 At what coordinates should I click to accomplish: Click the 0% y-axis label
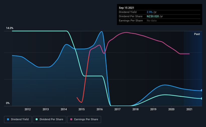8,103
